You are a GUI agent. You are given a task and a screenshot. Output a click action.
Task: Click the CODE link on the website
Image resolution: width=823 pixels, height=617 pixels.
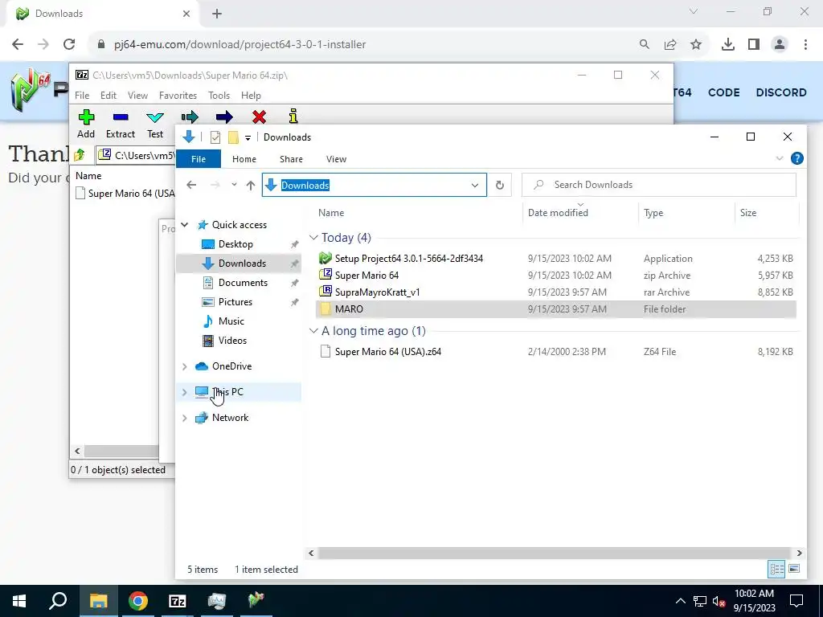tap(724, 92)
